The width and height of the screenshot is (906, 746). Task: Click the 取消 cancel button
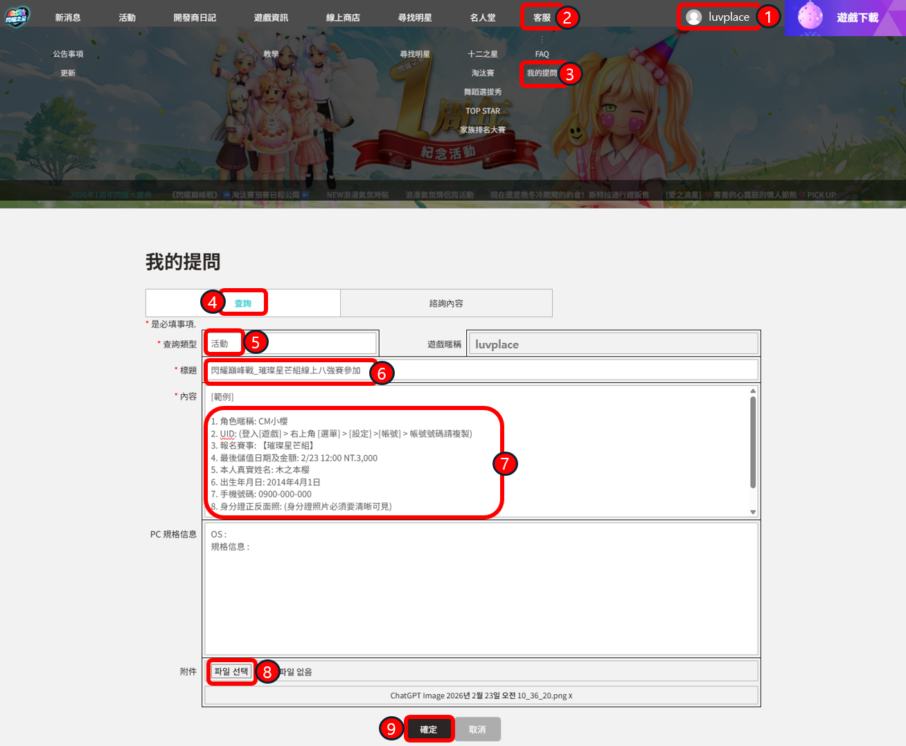point(477,729)
